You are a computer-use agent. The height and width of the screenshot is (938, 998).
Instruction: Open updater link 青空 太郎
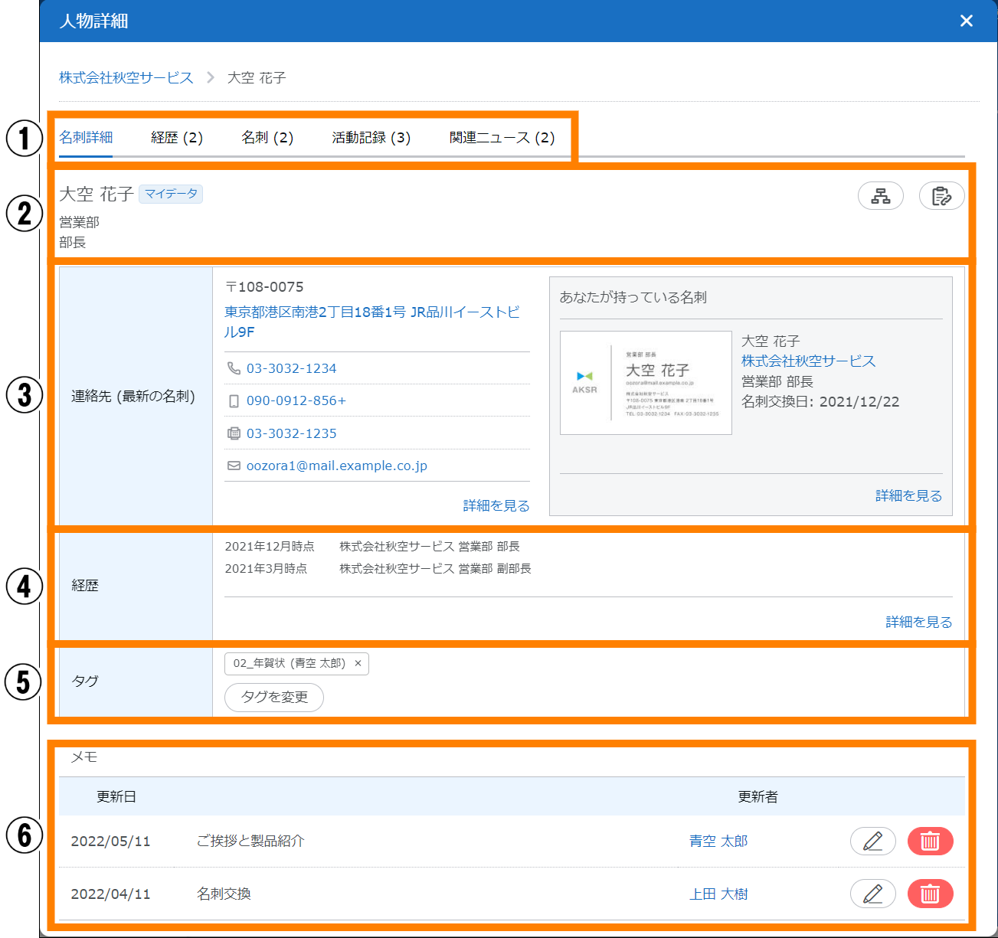[718, 841]
